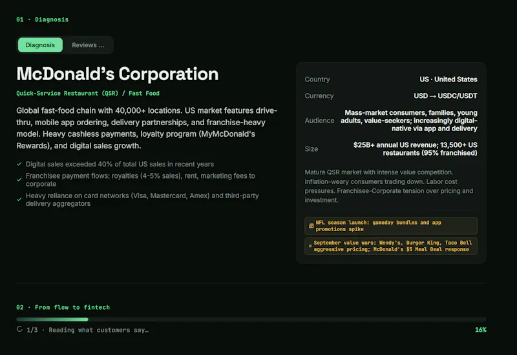
Task: Click the dot icon on September value wars note
Action: tap(310, 246)
